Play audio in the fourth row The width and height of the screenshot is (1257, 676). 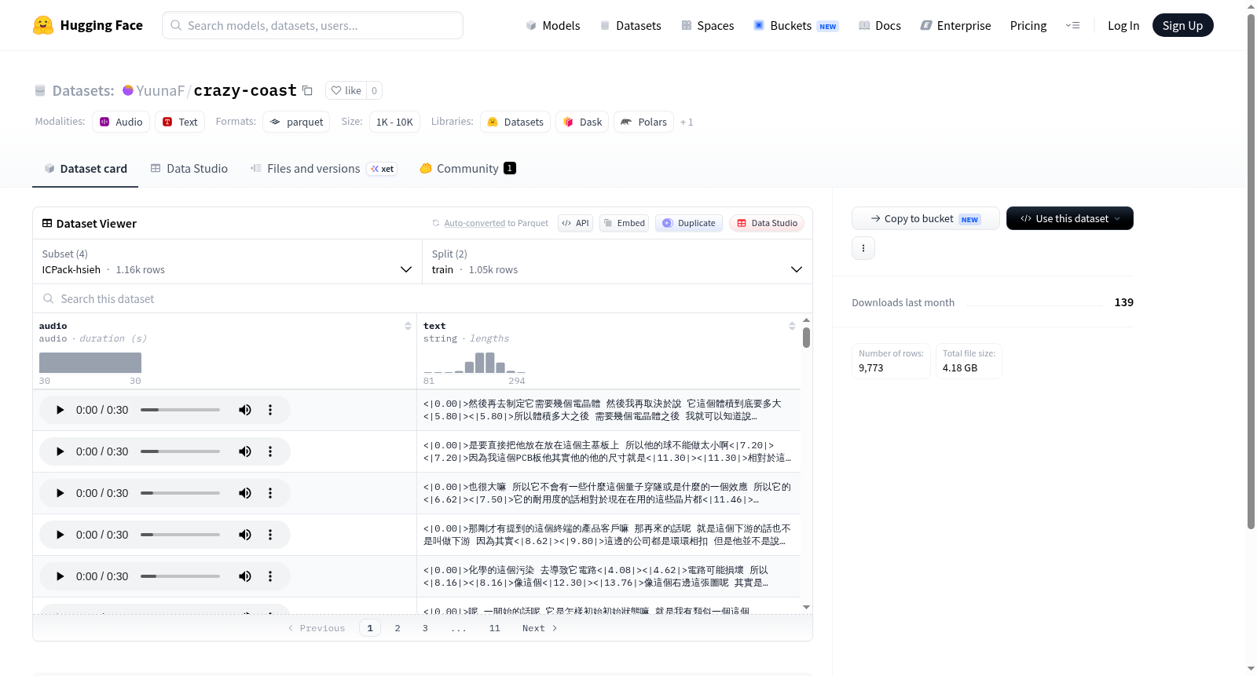[60, 535]
